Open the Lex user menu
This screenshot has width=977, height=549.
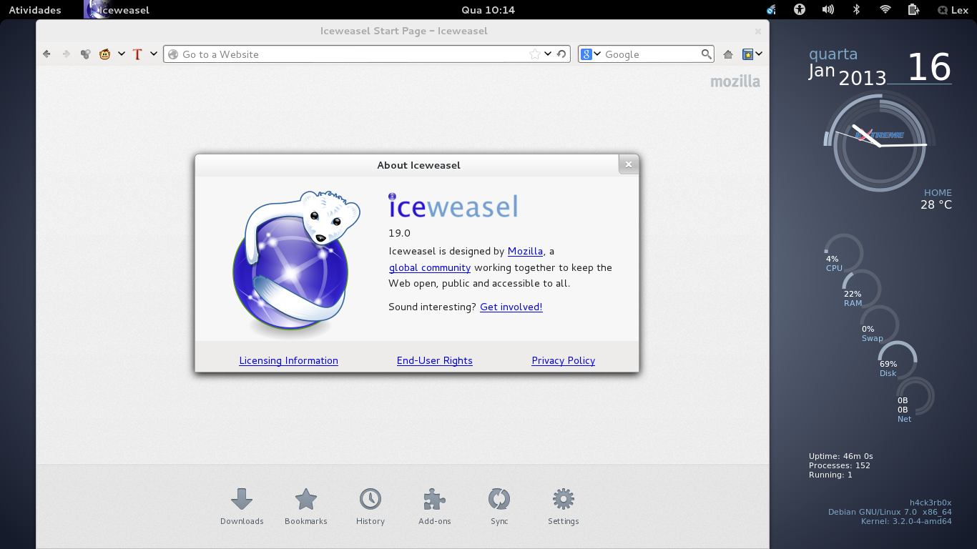tap(953, 10)
